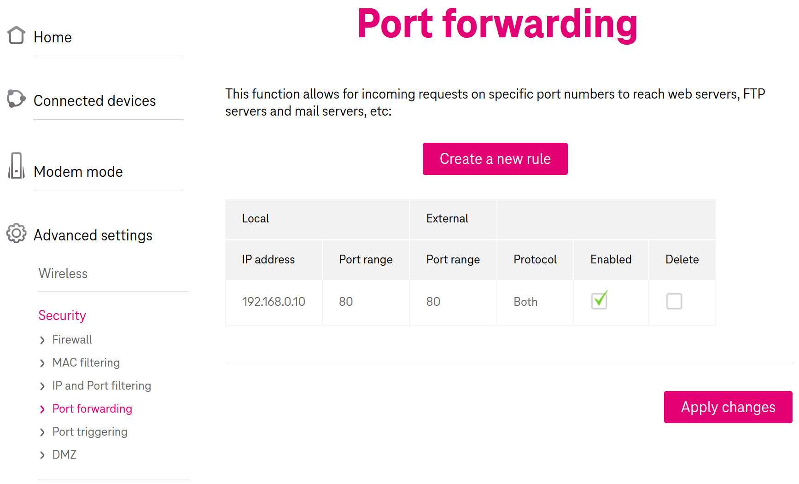
Task: Expand the Port triggering chevron
Action: [42, 432]
